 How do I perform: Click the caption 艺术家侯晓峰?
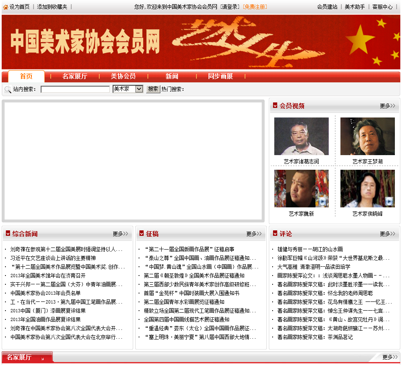click(367, 214)
